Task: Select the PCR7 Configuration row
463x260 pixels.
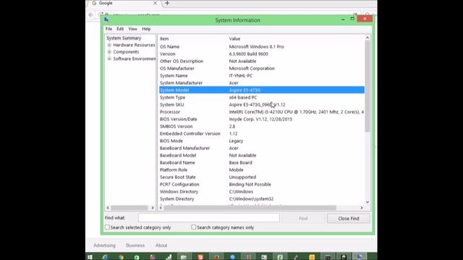Action: (262, 184)
